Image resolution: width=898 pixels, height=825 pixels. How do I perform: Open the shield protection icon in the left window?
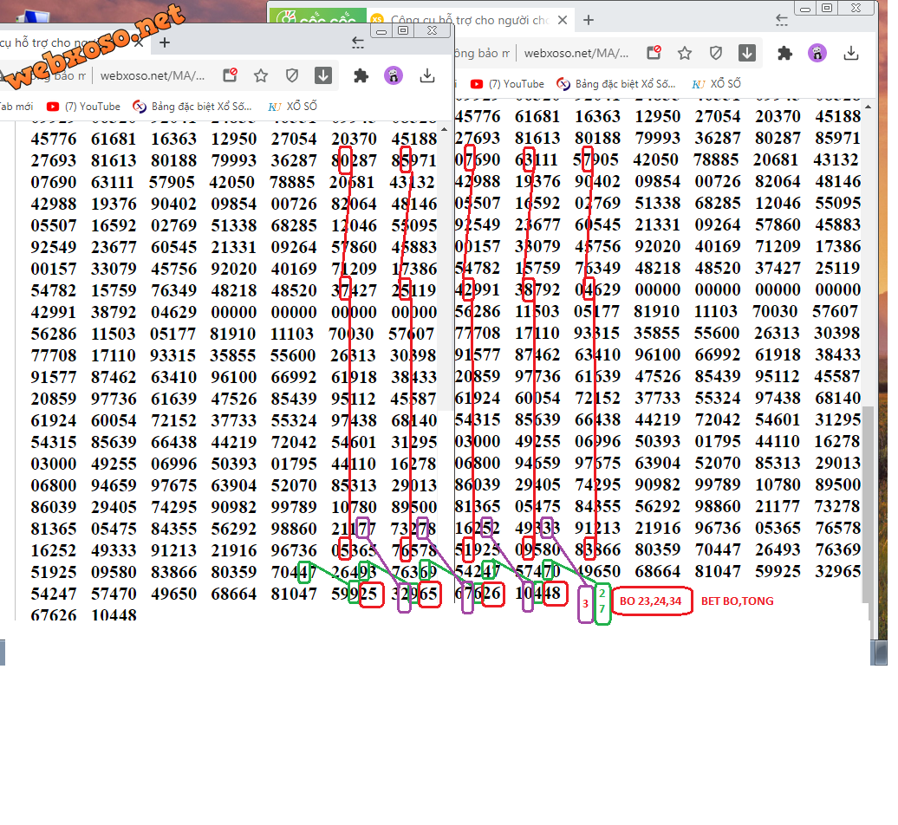point(291,75)
